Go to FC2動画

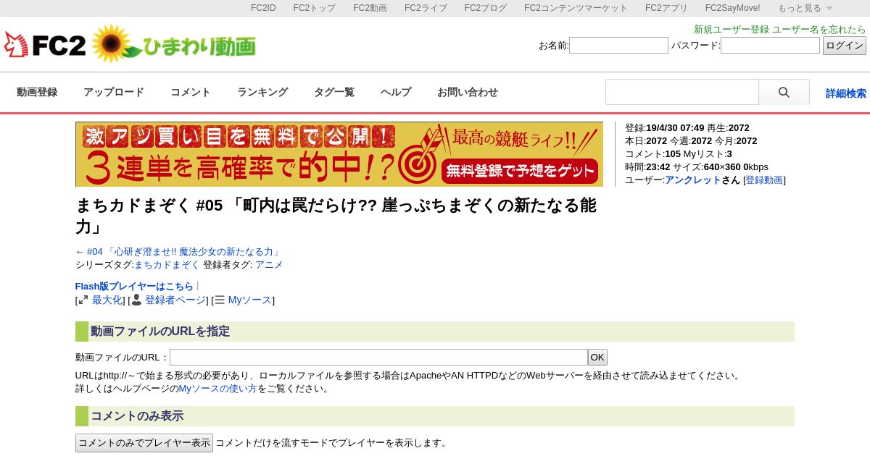point(370,8)
